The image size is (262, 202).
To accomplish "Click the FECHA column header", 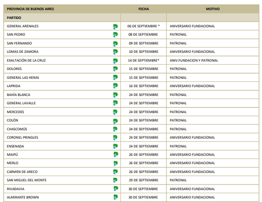I will (x=144, y=9).
